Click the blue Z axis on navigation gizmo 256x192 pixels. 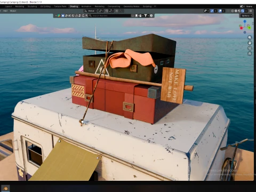(x=245, y=21)
